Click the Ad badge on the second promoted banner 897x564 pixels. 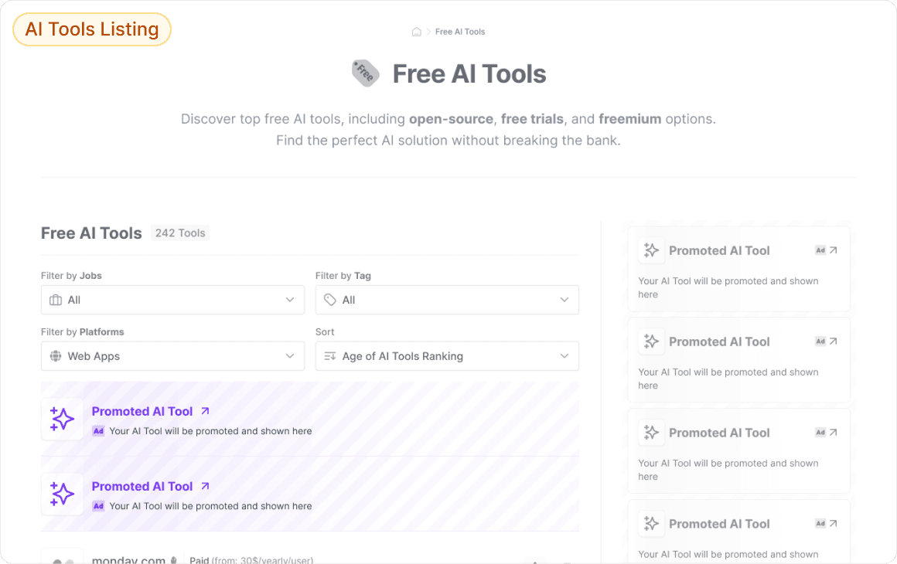pos(97,505)
